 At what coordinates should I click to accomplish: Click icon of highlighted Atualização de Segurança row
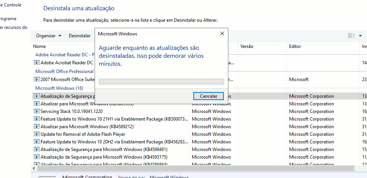37,96
